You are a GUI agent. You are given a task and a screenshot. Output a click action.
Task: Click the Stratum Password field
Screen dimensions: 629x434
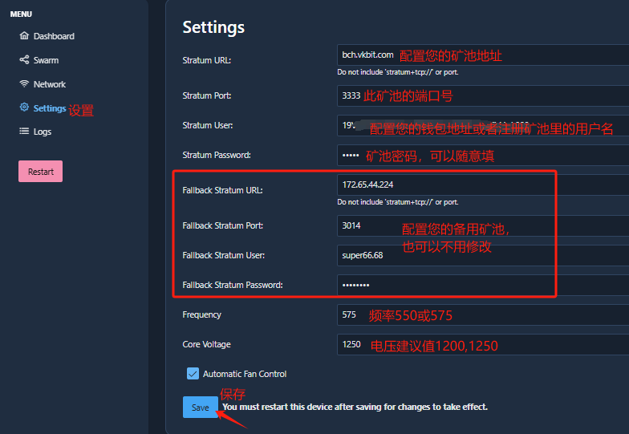(481, 155)
